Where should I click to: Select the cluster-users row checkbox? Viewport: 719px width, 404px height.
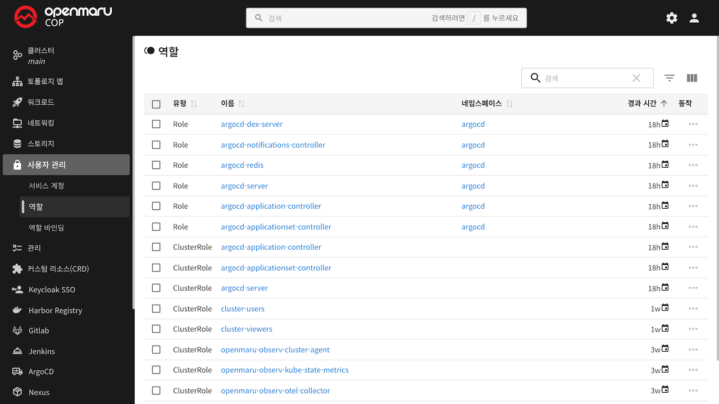point(156,309)
